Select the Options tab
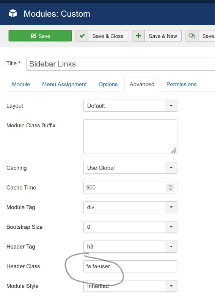 coord(108,84)
